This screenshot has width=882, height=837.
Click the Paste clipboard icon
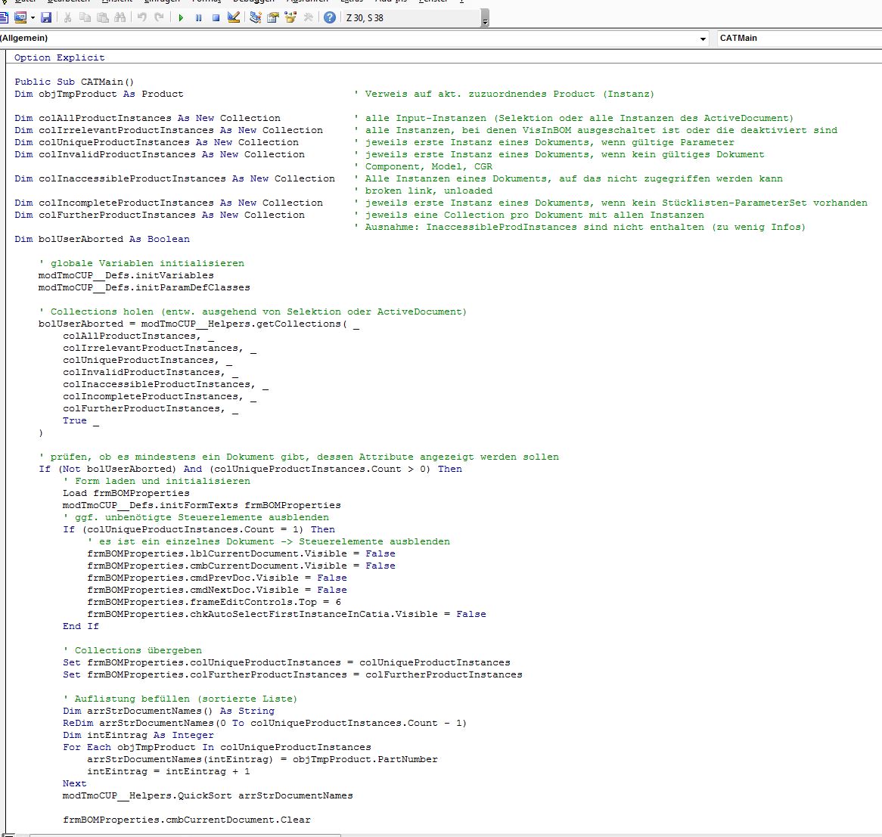click(x=102, y=17)
